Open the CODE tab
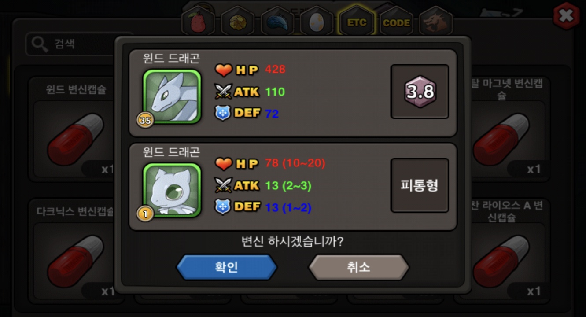 pos(396,22)
